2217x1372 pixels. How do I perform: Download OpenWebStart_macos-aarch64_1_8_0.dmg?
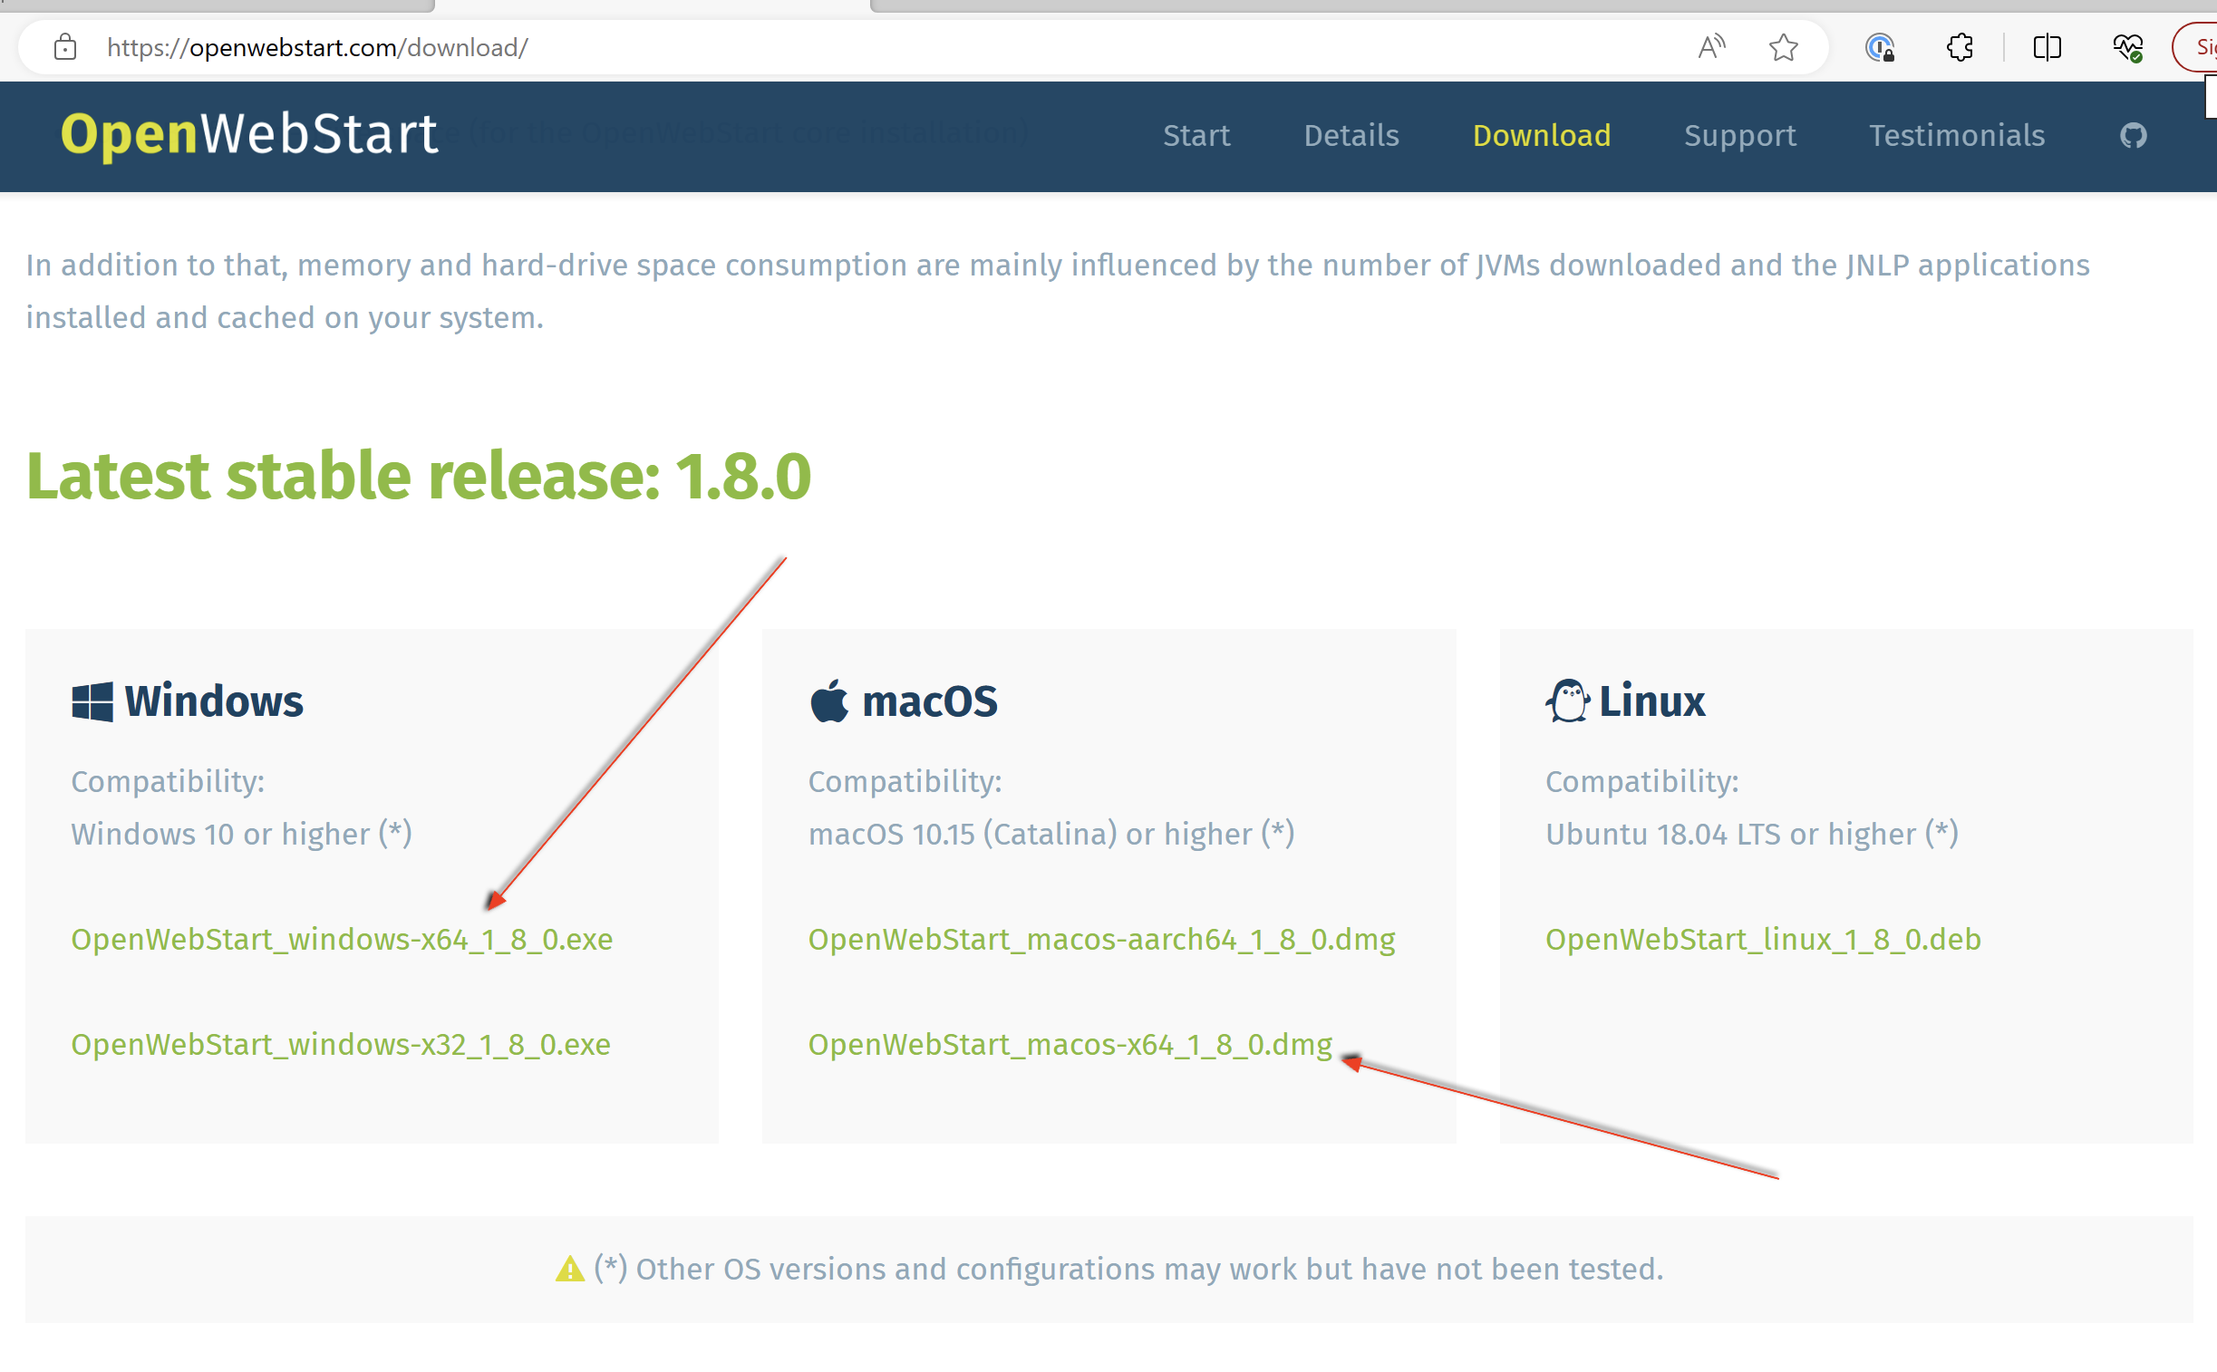[1101, 939]
